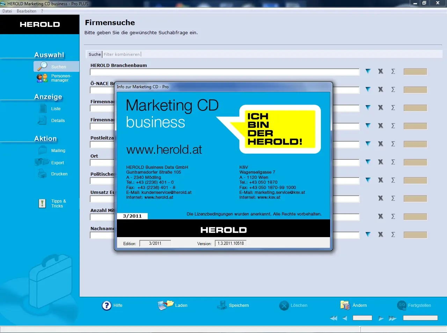Click the Löschen icon
Viewport: 447px width, 333px height.
[x=284, y=305]
